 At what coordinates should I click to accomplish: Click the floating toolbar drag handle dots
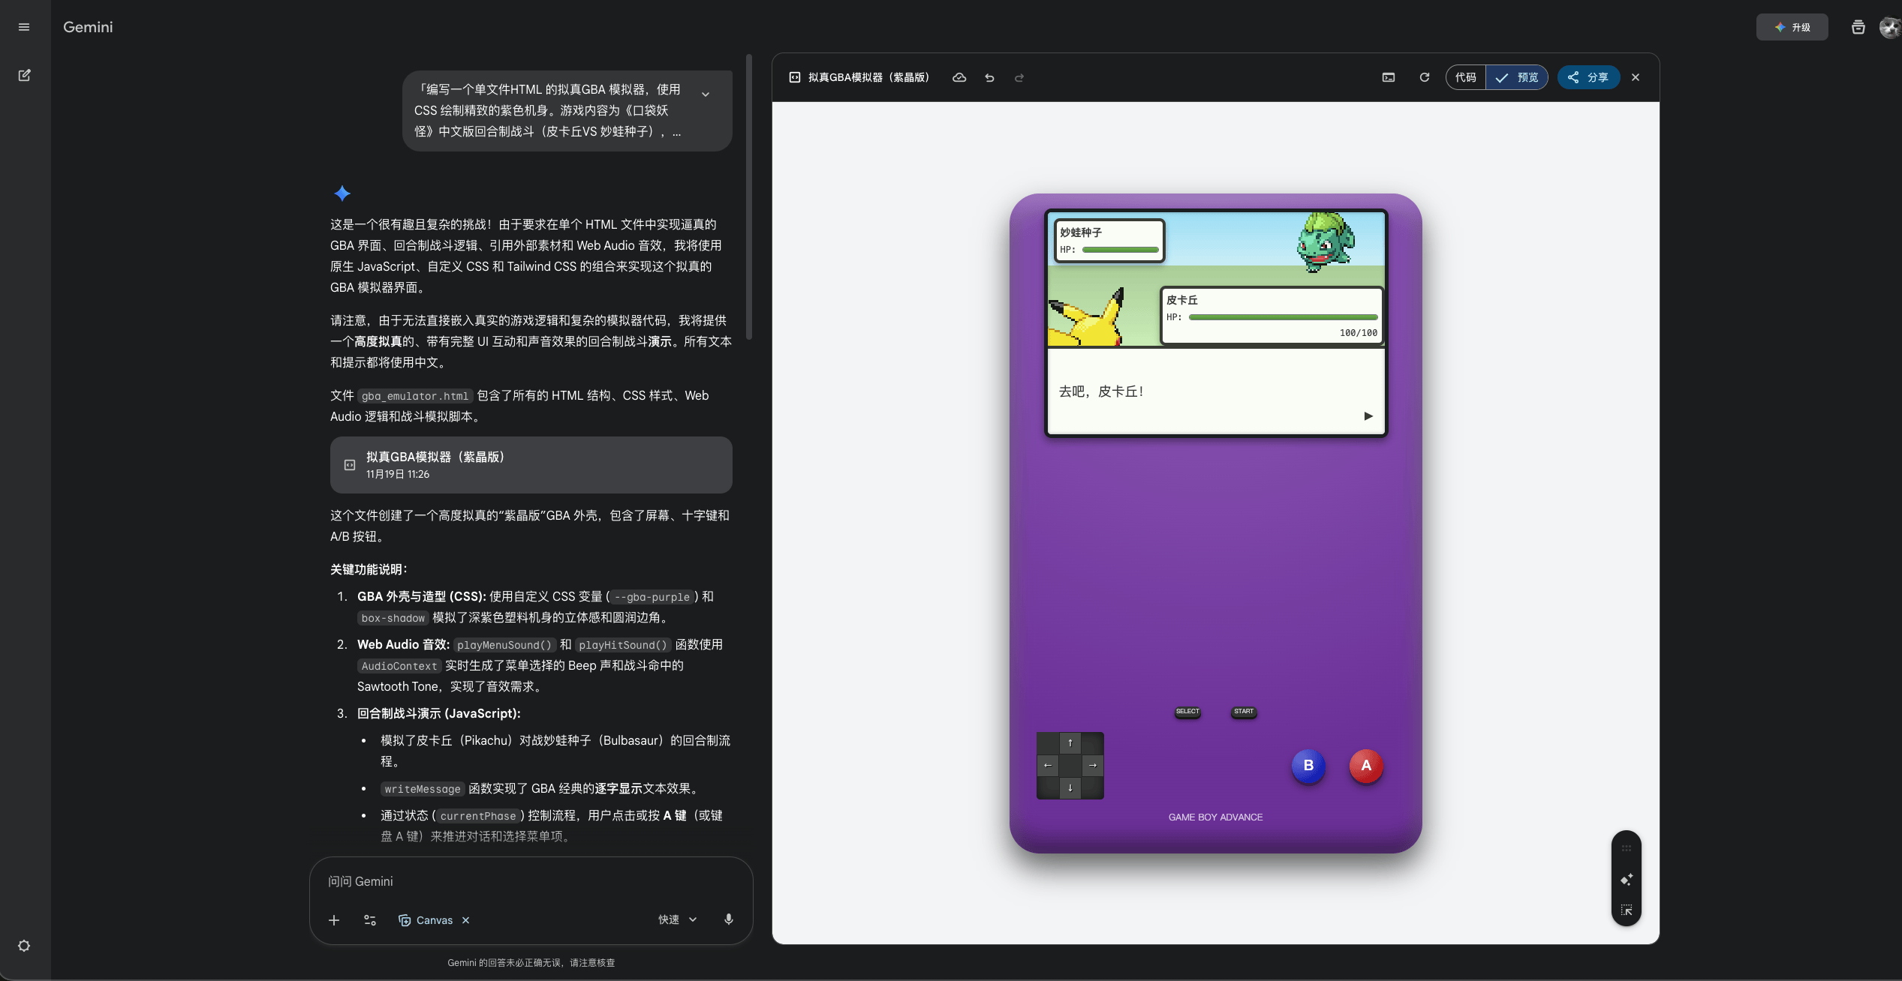(1627, 848)
